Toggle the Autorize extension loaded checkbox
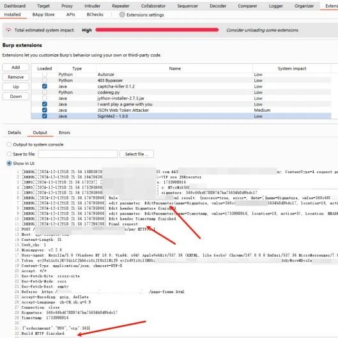This screenshot has height=338, width=338. click(44, 74)
